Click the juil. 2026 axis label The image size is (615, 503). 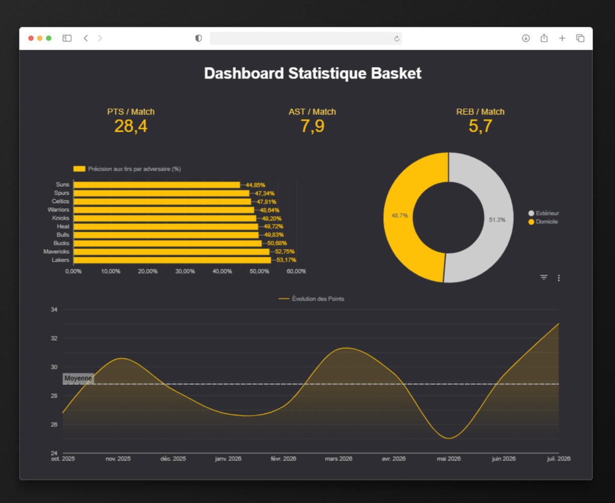click(x=559, y=459)
